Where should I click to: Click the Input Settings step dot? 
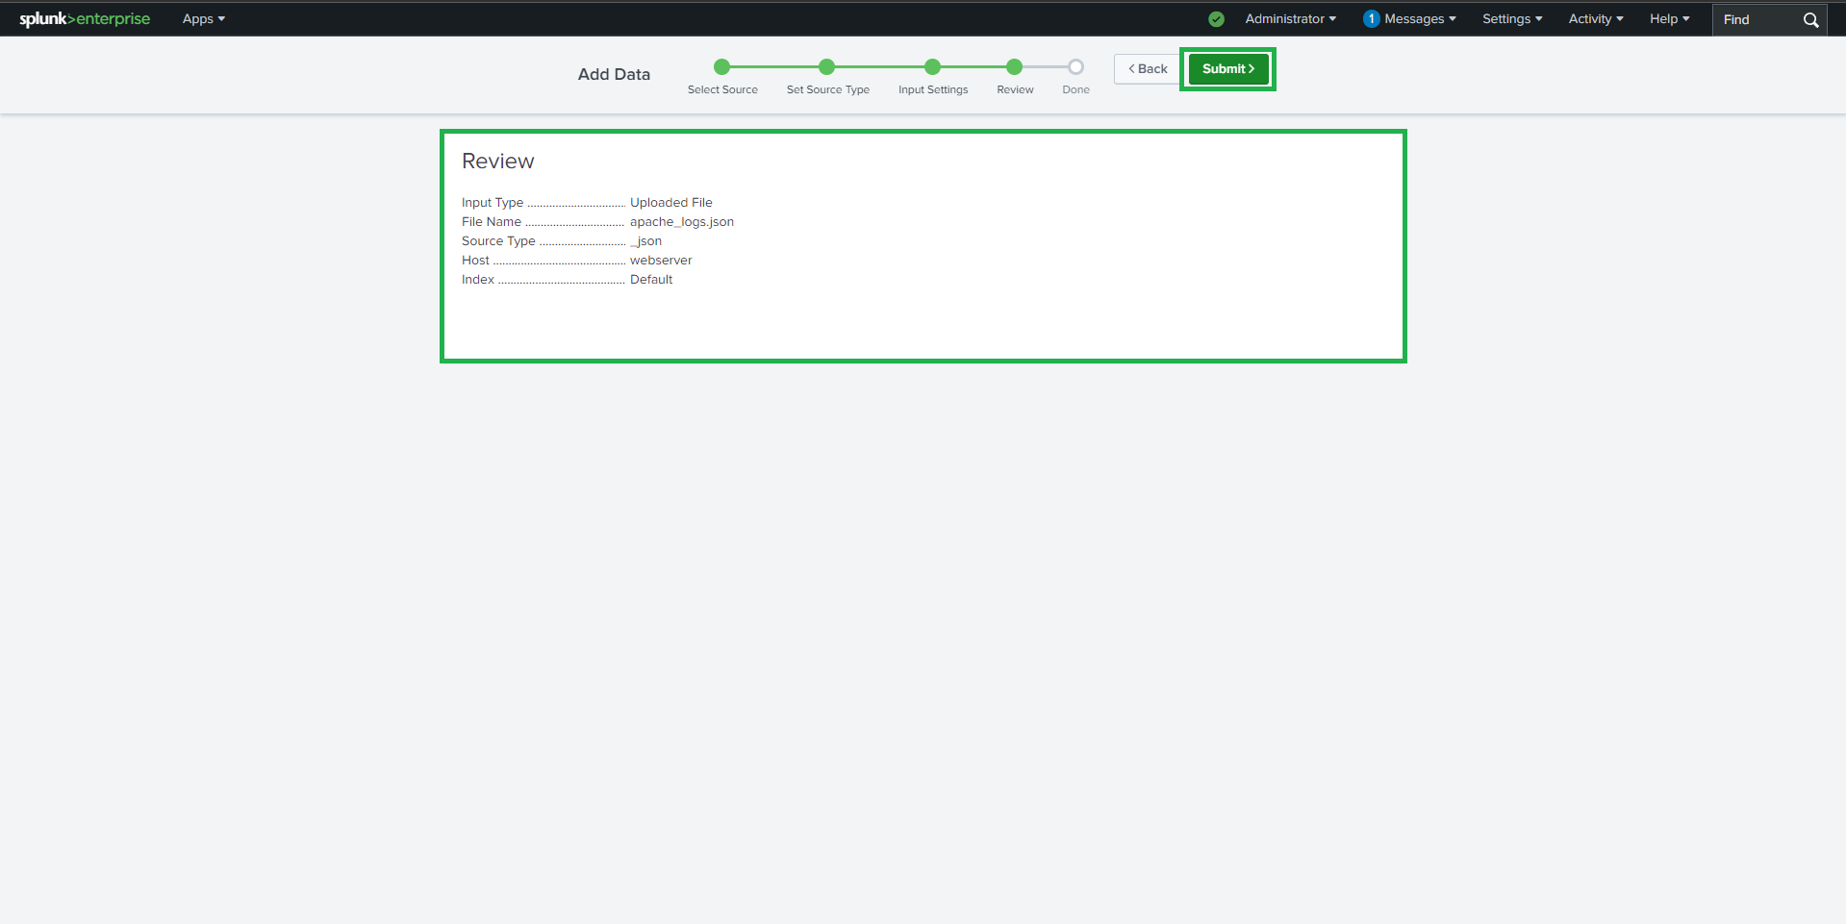point(933,66)
